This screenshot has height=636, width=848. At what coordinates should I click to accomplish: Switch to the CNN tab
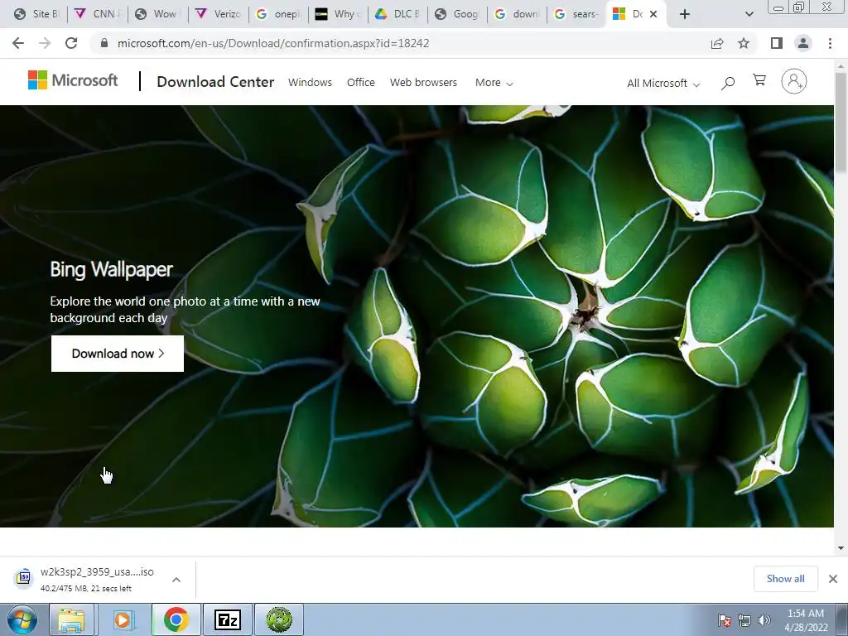click(x=98, y=14)
